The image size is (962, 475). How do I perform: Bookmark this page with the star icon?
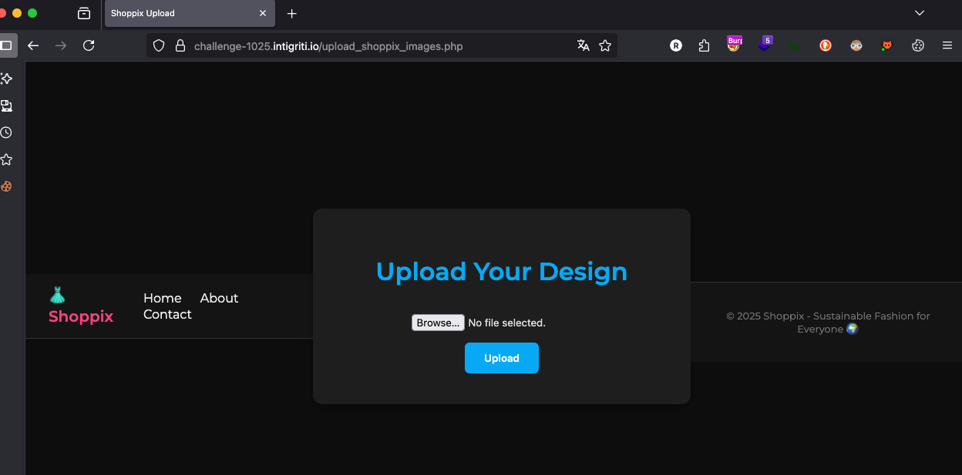[605, 45]
